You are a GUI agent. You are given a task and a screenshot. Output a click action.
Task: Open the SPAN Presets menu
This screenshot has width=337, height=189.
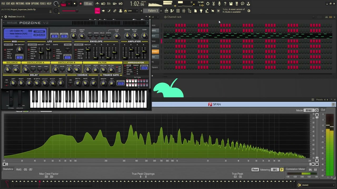point(319,100)
